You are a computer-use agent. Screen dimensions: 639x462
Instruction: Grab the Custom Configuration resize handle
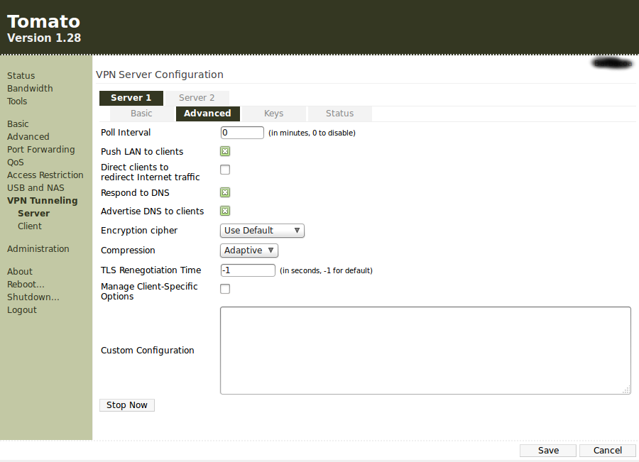click(626, 390)
